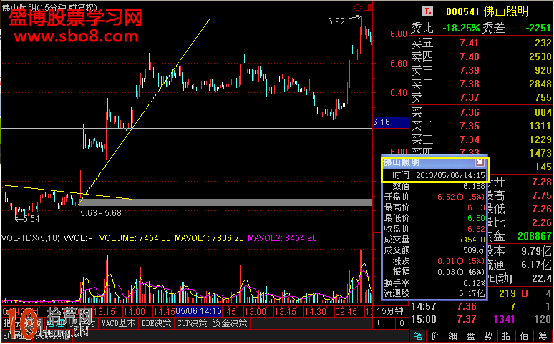Select the 买二 row at 7.35
The image size is (554, 344).
[x=481, y=126]
